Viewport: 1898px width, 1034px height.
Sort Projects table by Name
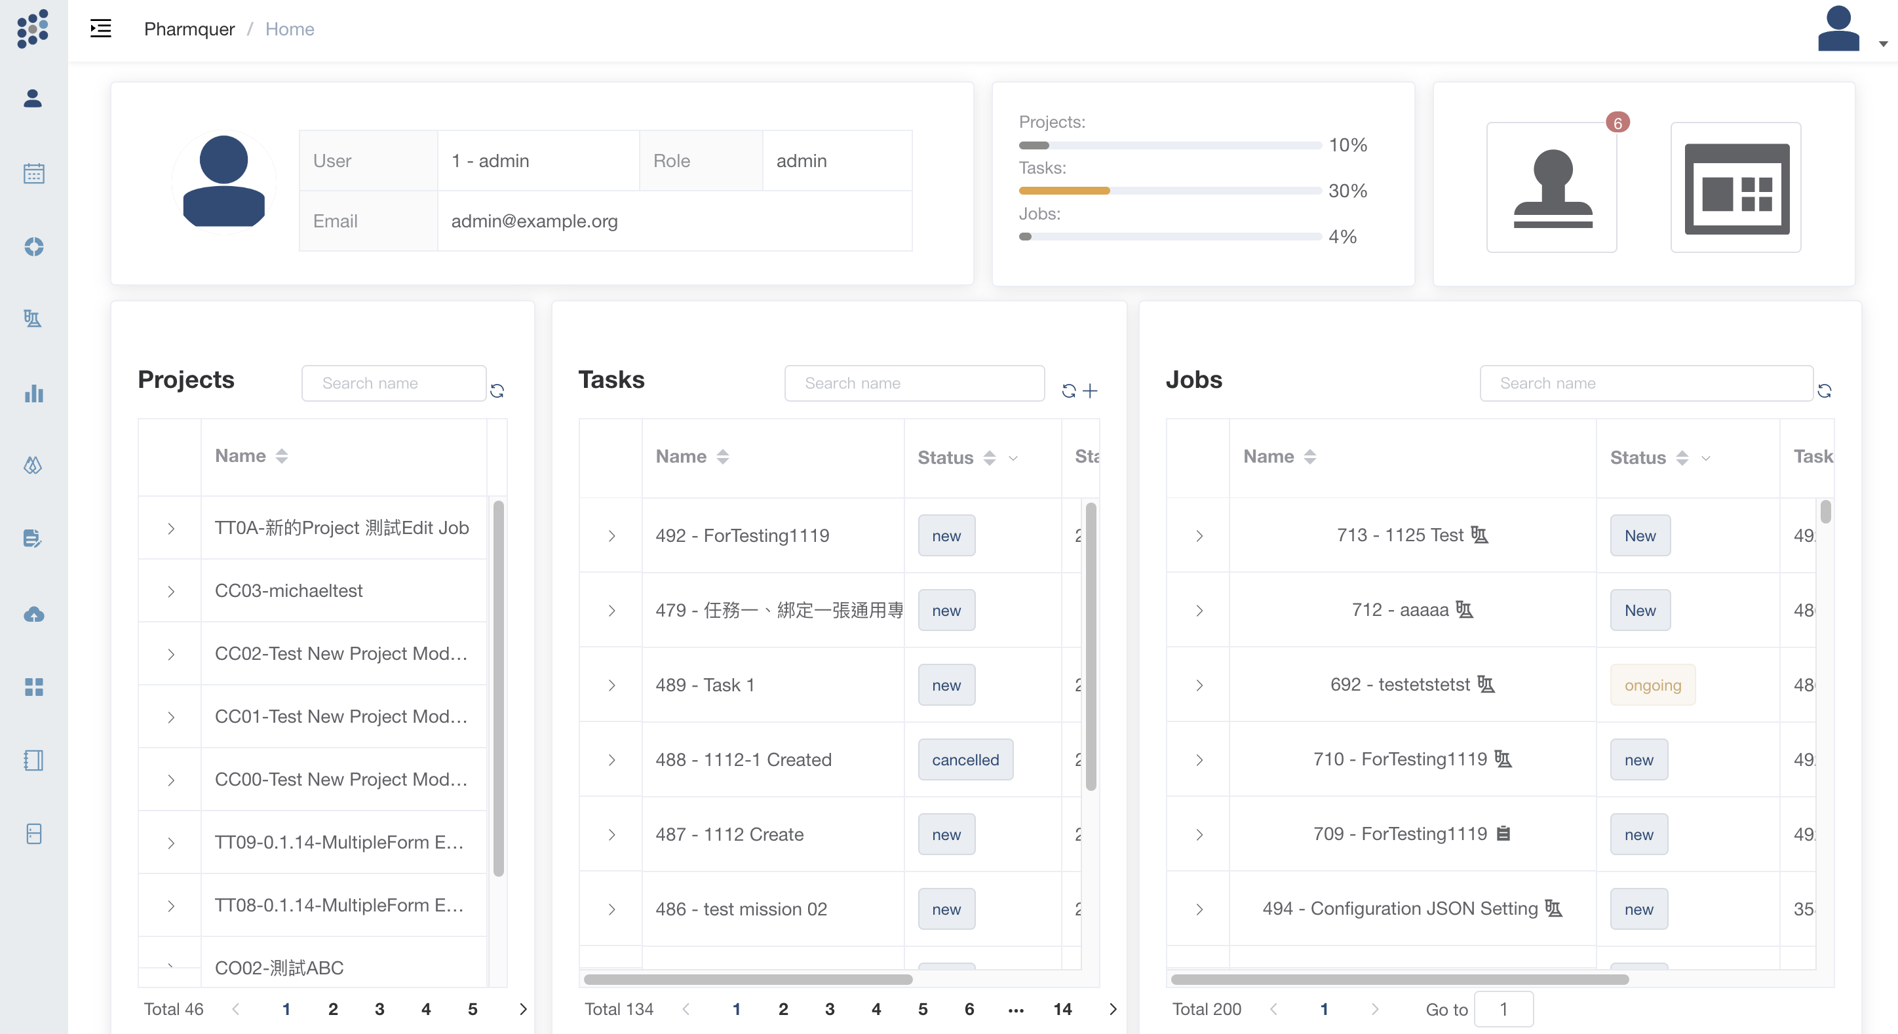tap(281, 456)
